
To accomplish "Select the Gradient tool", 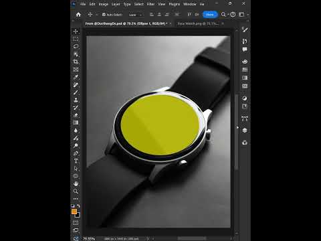I will [x=76, y=123].
